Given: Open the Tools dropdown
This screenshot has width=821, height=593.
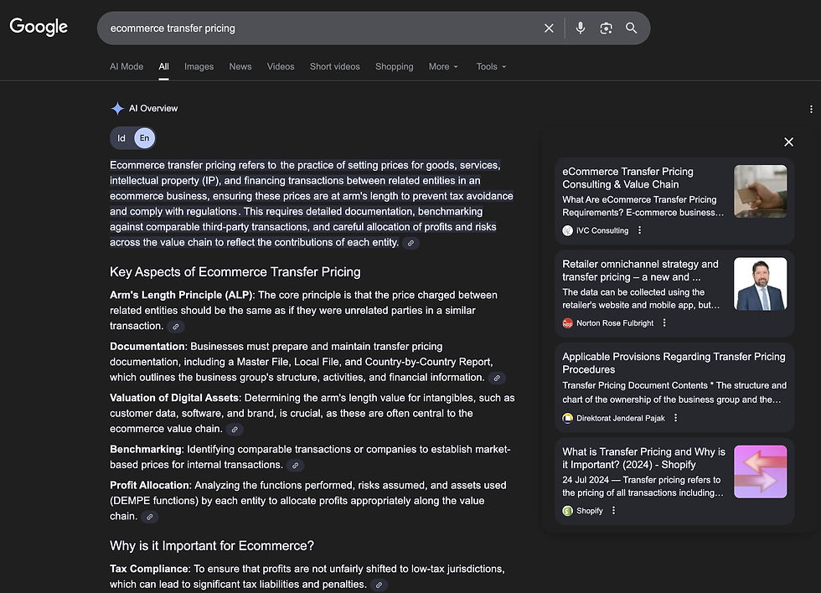Looking at the screenshot, I should [x=490, y=66].
